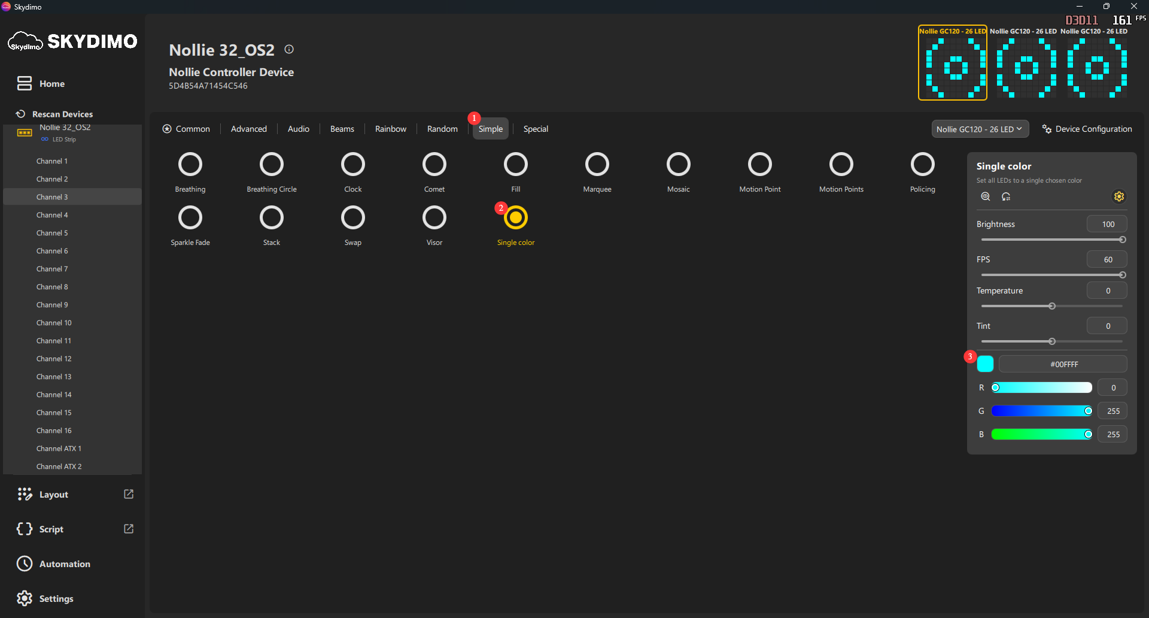The image size is (1149, 618).
Task: Switch to the Rainbow tab
Action: [x=391, y=129]
